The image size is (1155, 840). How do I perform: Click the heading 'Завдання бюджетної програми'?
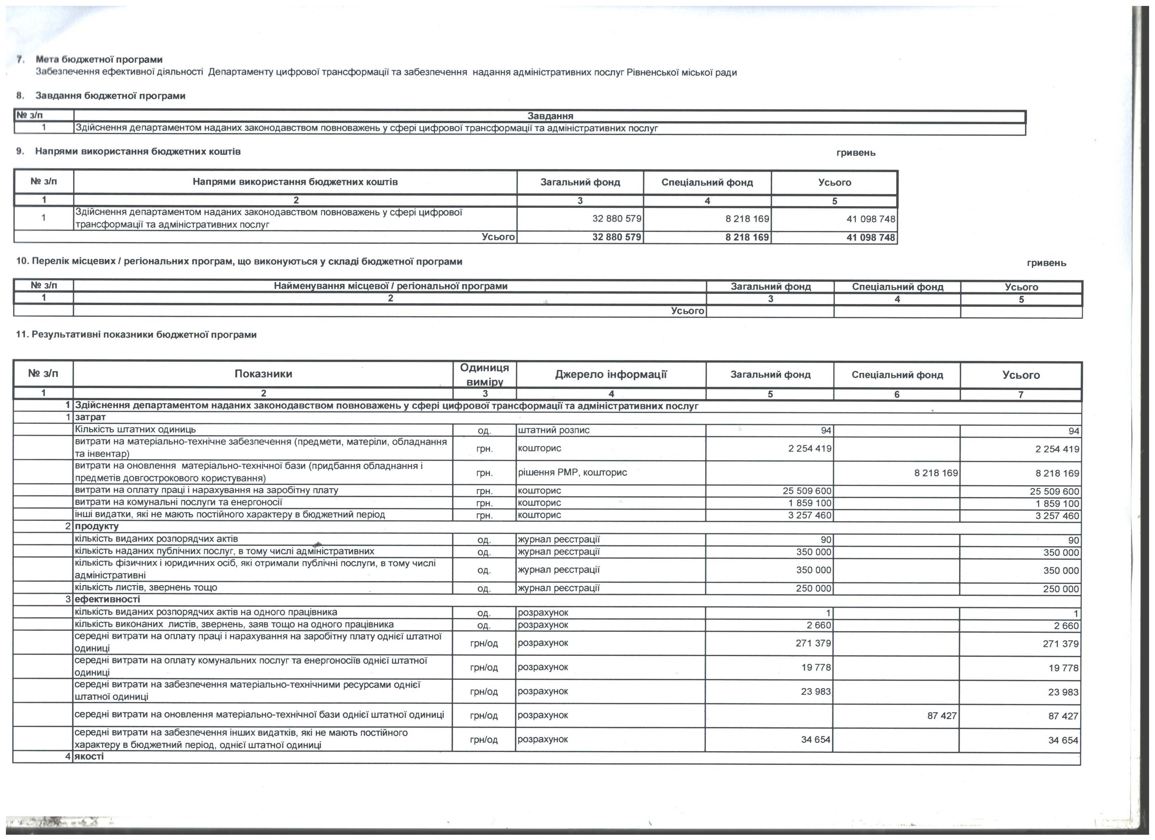click(110, 96)
